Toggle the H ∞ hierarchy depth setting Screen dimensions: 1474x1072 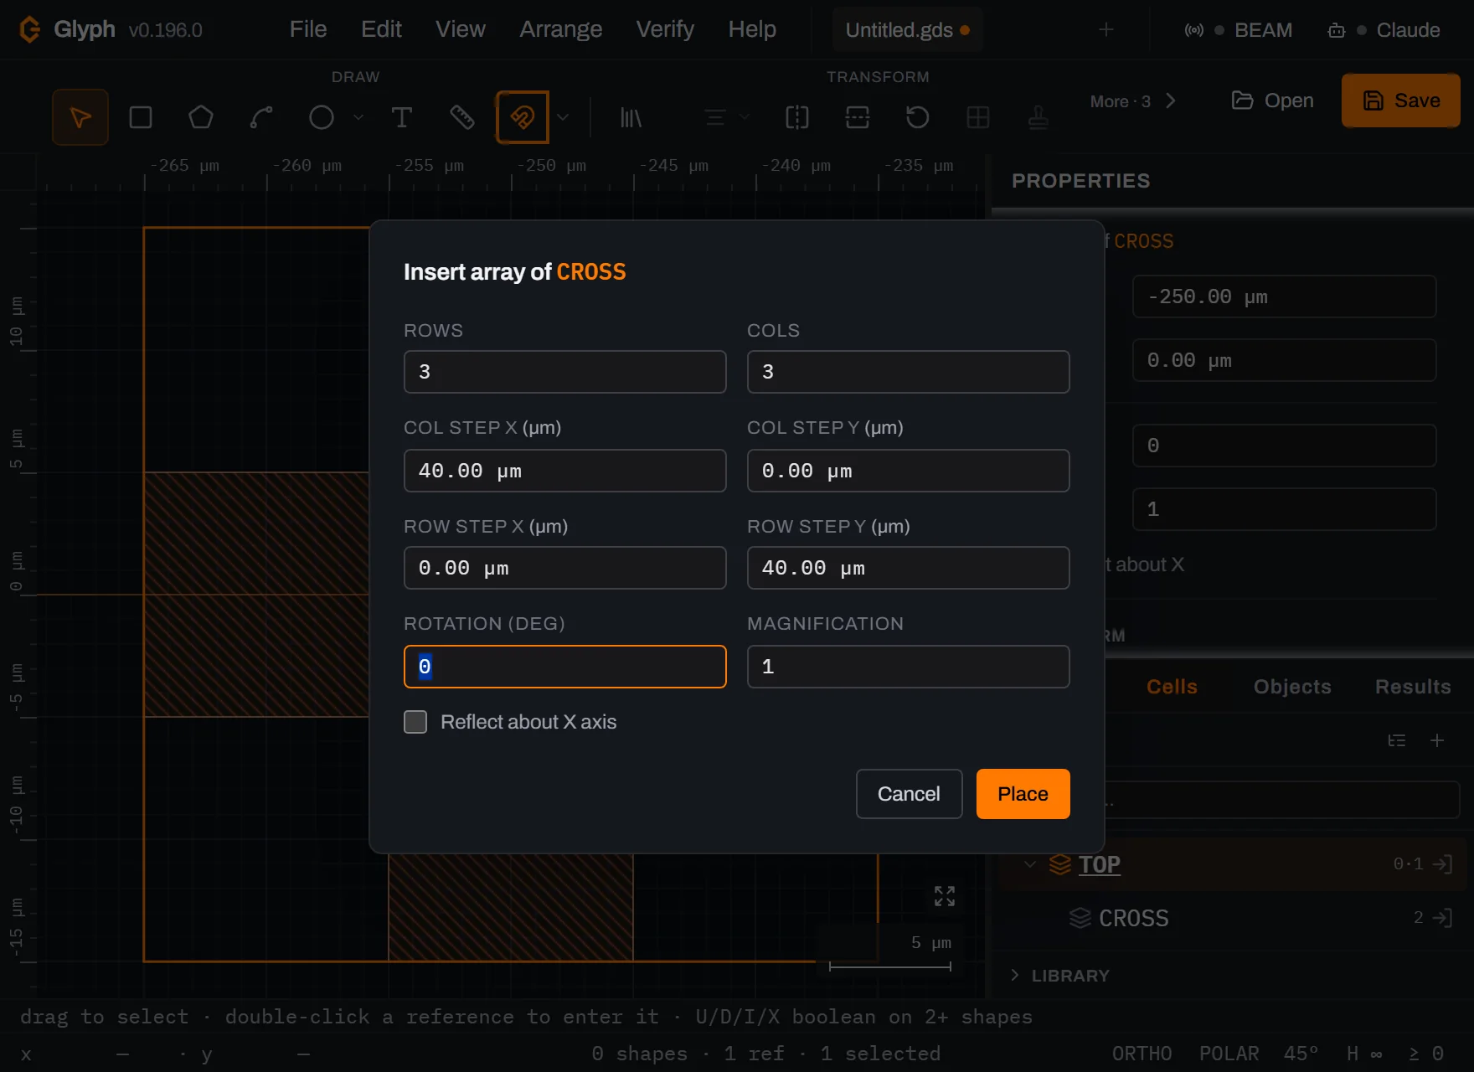coord(1364,1054)
